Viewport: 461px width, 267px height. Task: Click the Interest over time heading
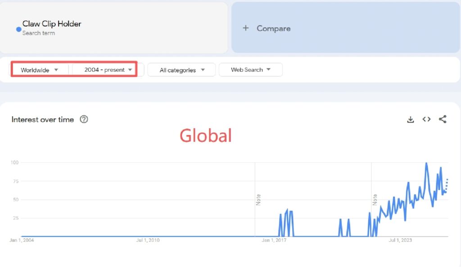pos(43,119)
